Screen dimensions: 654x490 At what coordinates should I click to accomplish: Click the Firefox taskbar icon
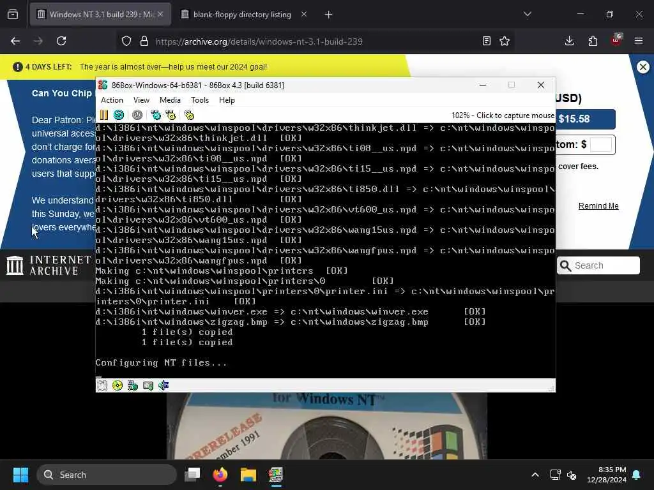(x=220, y=475)
